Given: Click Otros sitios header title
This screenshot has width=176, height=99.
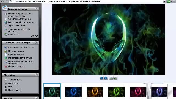Looking at the screenshot, I should click(10, 75).
